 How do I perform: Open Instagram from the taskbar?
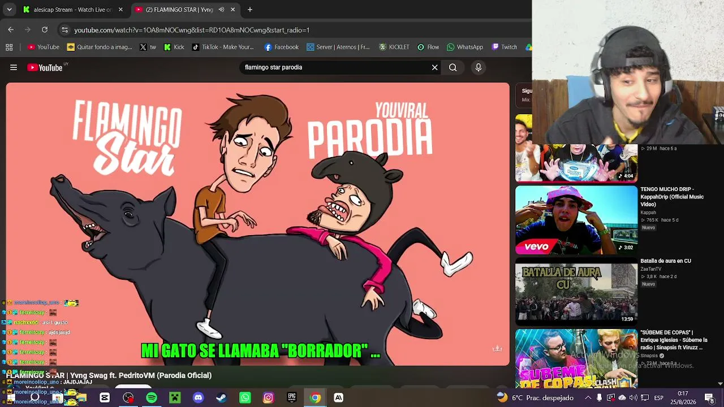[268, 398]
